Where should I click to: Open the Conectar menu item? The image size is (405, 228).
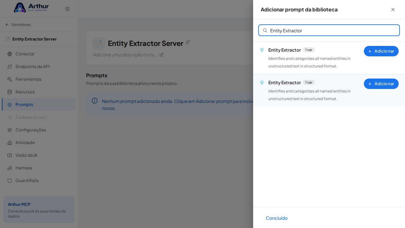click(39, 54)
